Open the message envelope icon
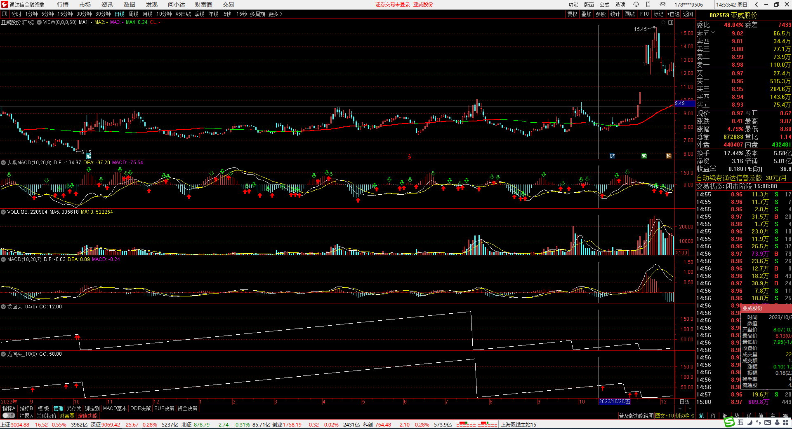The width and height of the screenshot is (792, 429). coord(662,5)
